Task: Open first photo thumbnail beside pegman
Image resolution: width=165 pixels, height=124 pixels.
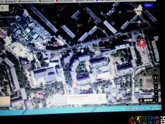Action: point(145,100)
